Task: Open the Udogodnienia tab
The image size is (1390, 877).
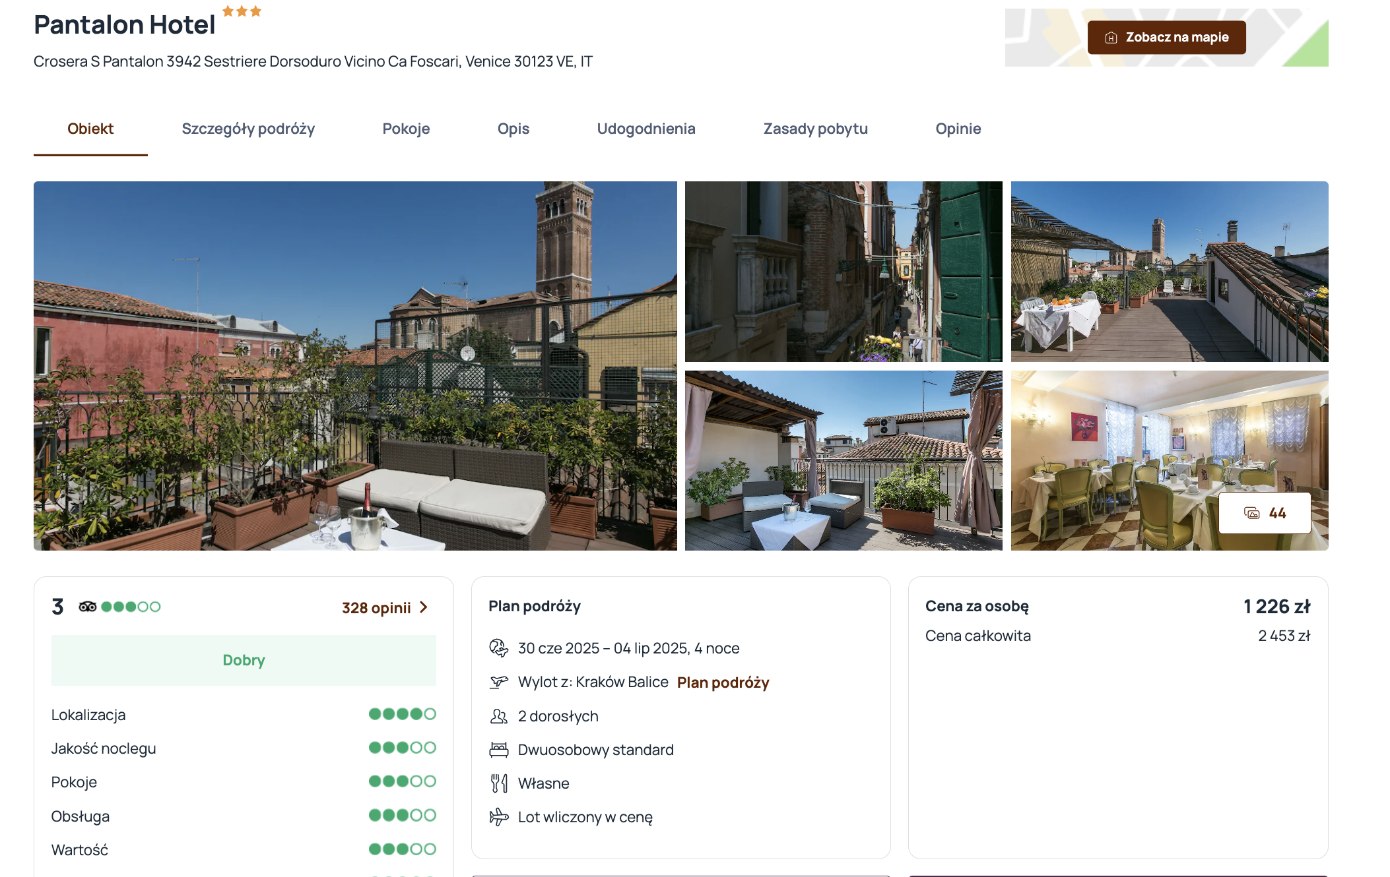Action: [646, 129]
